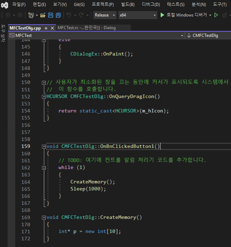
Task: Open the toolbox side panel tab
Action: click(3, 33)
